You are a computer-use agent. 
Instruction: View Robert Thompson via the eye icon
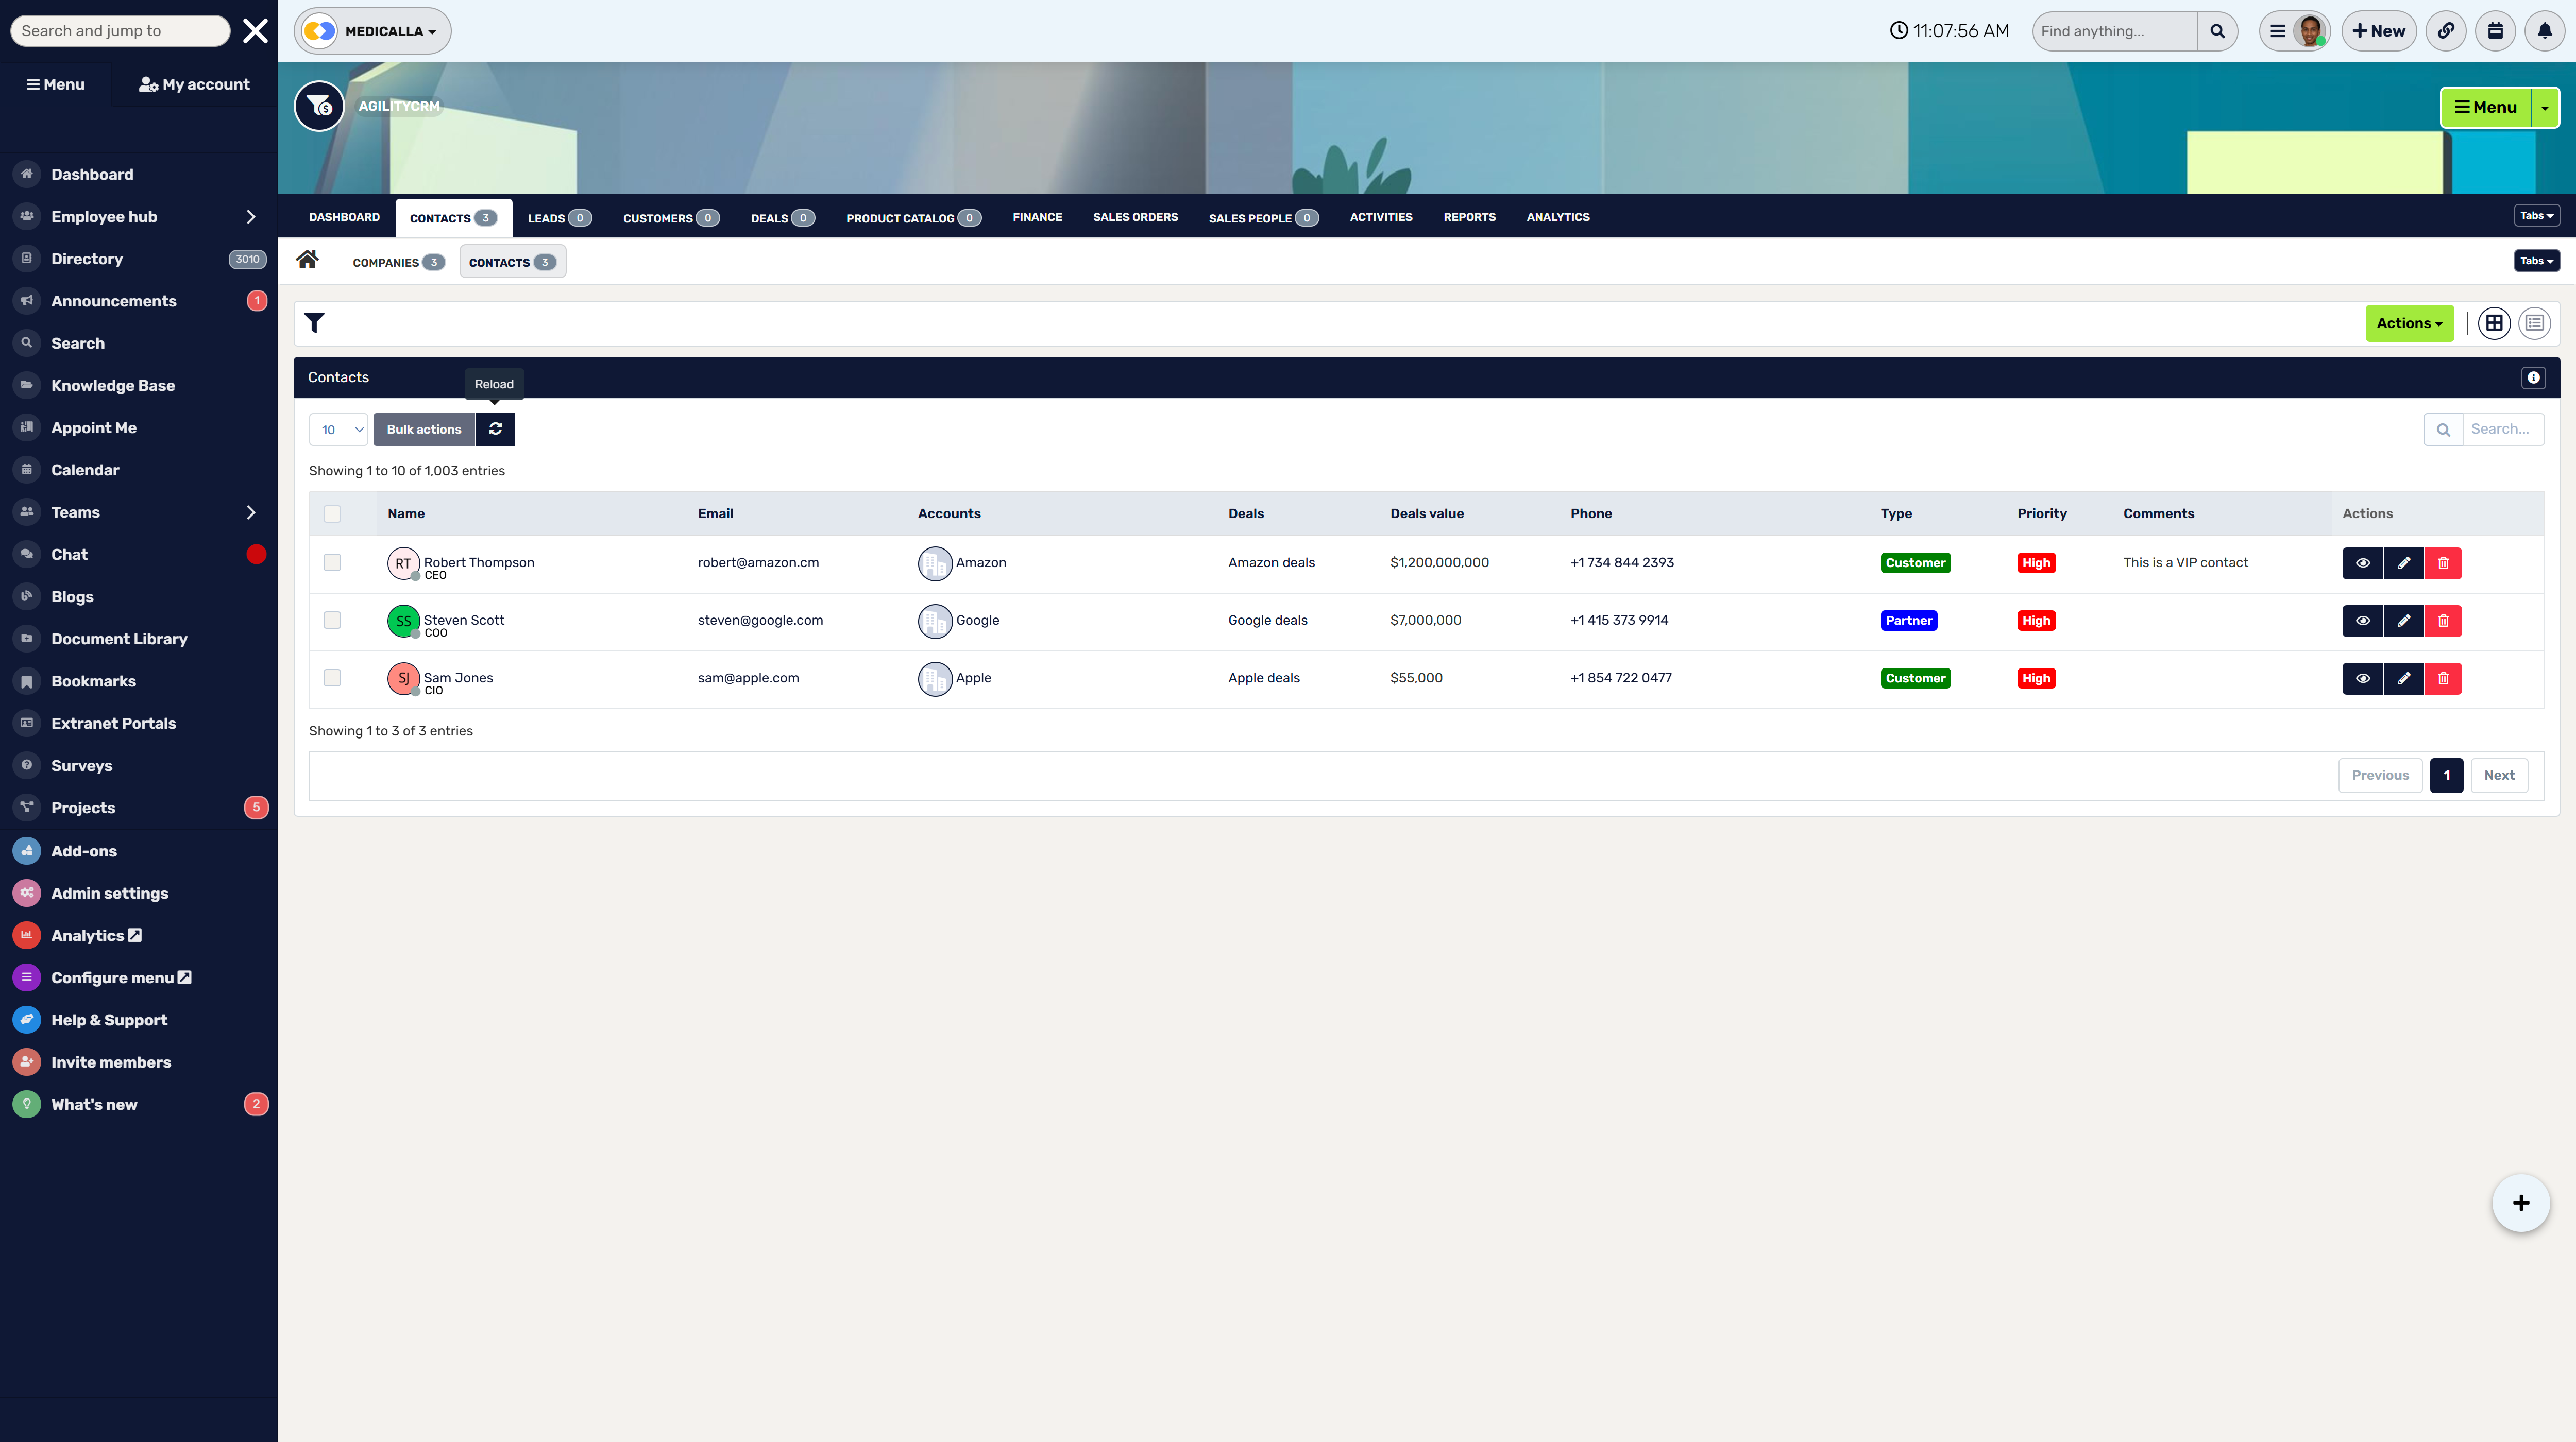point(2362,562)
